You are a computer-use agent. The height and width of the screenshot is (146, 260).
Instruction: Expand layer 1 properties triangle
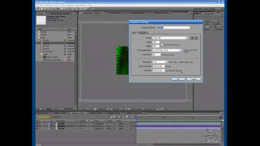click(47, 123)
